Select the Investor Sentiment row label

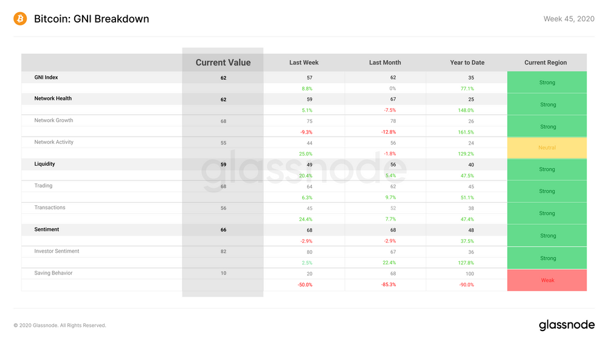57,251
